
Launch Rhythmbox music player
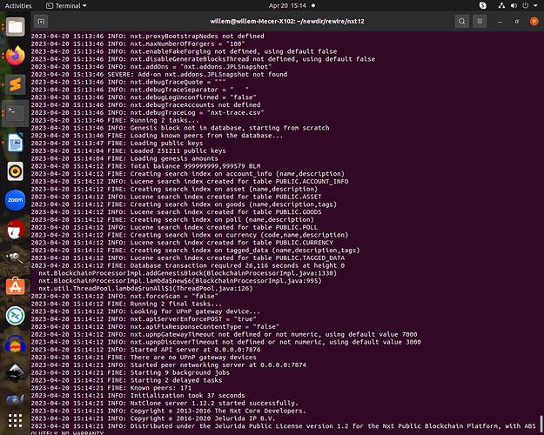tap(16, 171)
